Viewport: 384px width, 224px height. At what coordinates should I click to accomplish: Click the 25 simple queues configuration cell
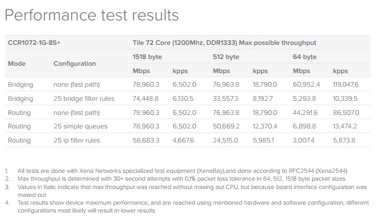click(80, 126)
